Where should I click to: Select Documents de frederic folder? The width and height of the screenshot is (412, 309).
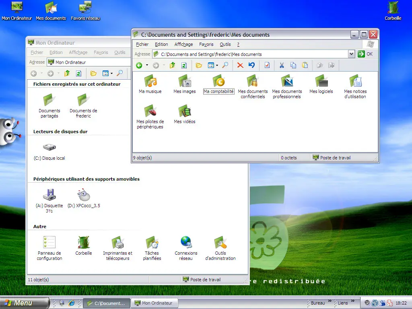[x=83, y=106]
